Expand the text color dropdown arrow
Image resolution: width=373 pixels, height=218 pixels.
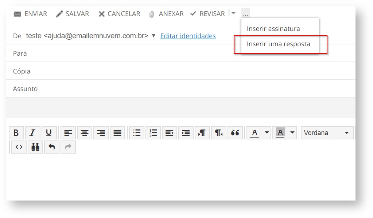pyautogui.click(x=267, y=133)
